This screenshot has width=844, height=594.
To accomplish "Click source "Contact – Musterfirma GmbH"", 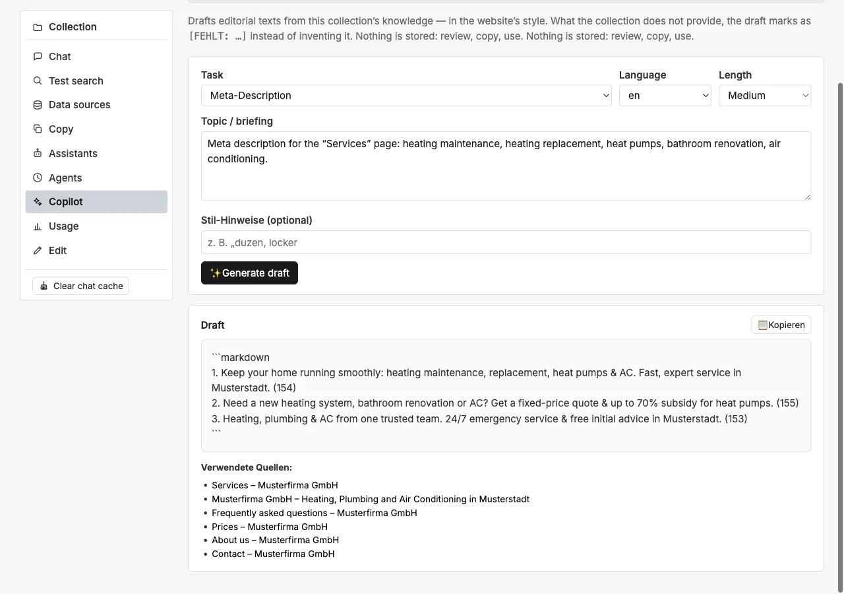I will pos(273,554).
